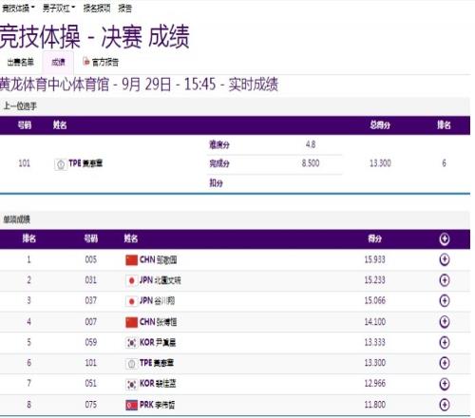Expand details for rank 1 score 15.933
Screen dimensions: 475x418
point(445,259)
